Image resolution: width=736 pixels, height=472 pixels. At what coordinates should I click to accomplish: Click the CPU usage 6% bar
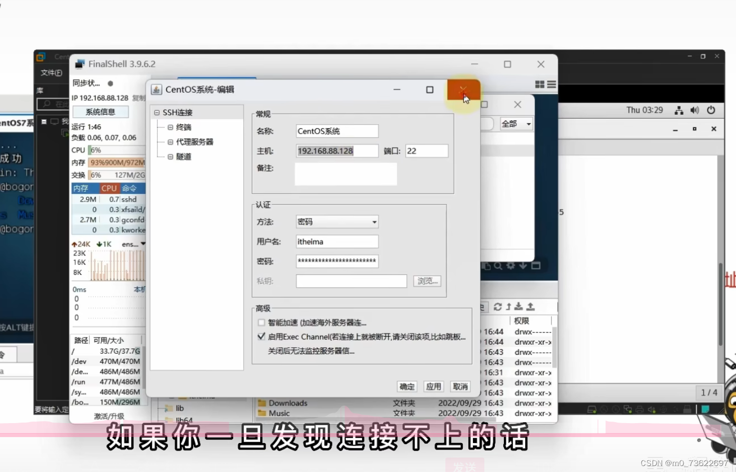pyautogui.click(x=117, y=150)
